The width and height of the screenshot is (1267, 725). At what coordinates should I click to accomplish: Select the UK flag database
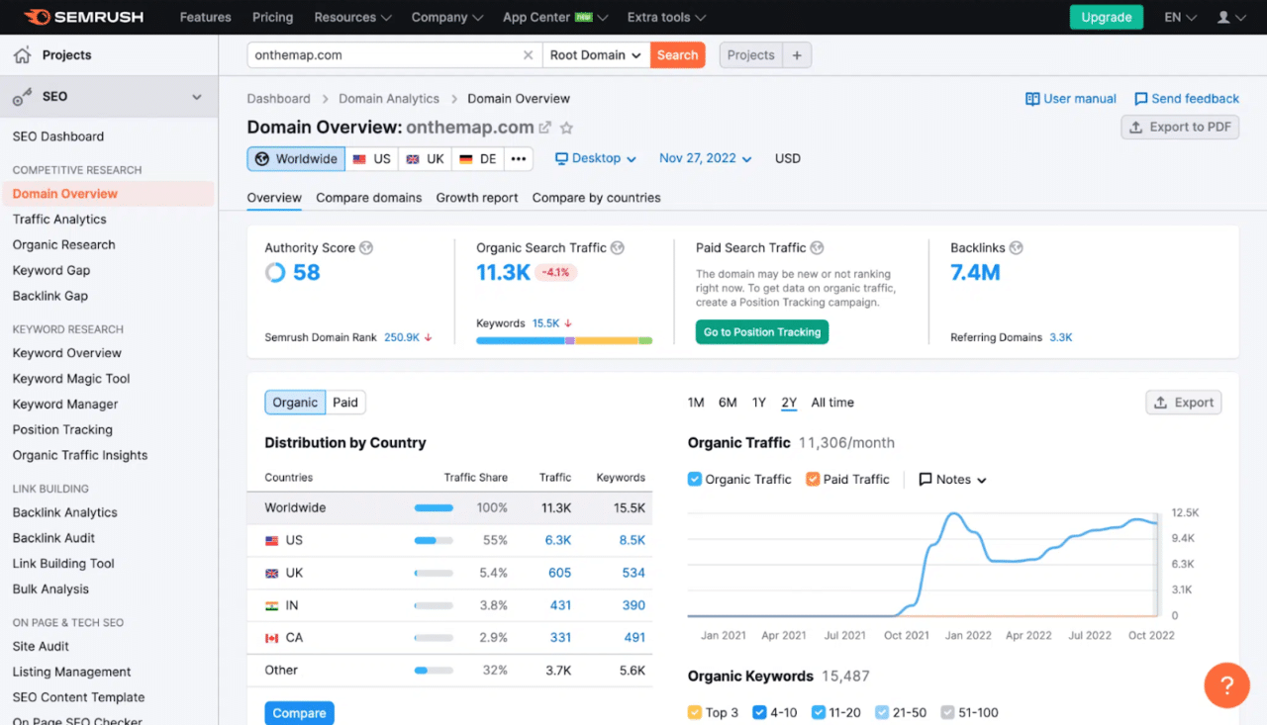426,159
